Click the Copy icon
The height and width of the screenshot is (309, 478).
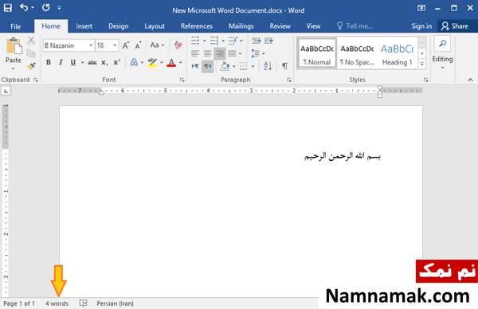[31, 53]
